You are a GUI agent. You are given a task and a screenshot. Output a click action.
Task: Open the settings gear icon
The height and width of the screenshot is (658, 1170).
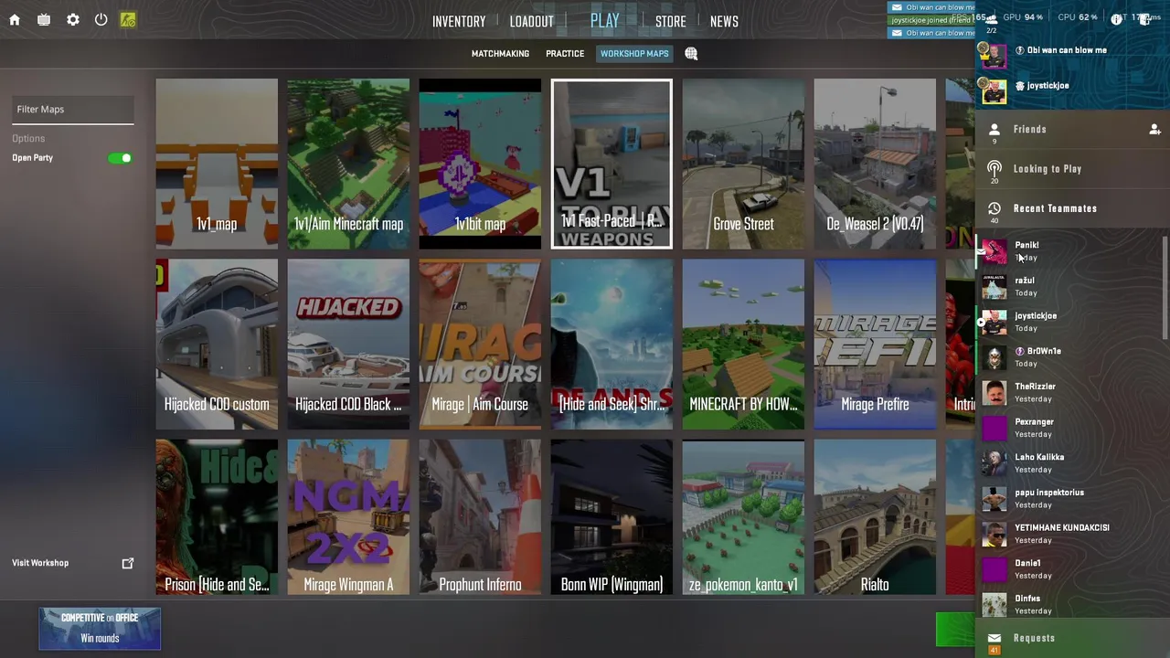73,19
